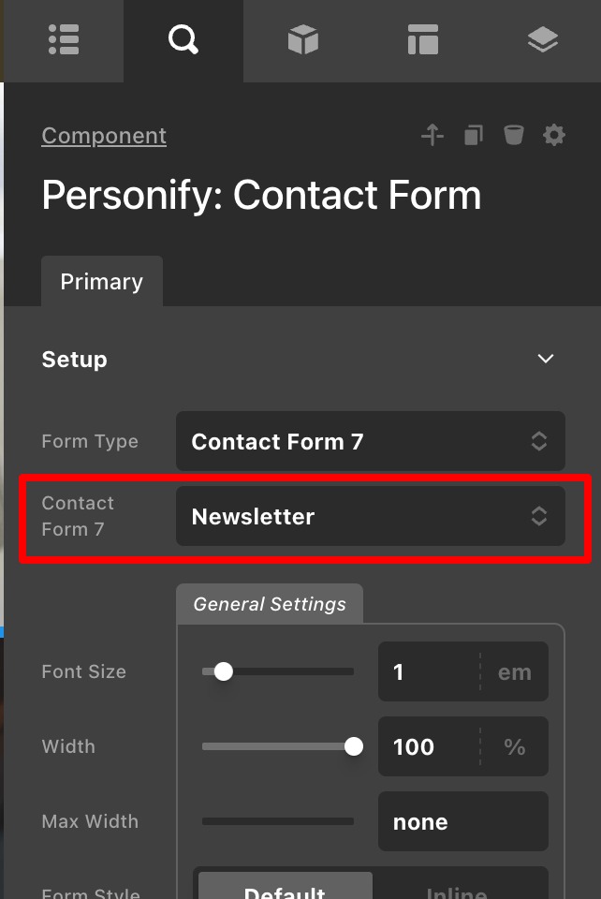This screenshot has height=899, width=601.
Task: Select the magnifier Inspector icon
Action: point(183,40)
